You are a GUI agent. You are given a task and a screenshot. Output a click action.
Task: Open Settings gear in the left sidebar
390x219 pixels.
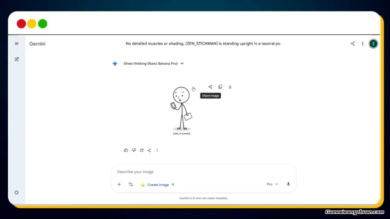coord(17,192)
